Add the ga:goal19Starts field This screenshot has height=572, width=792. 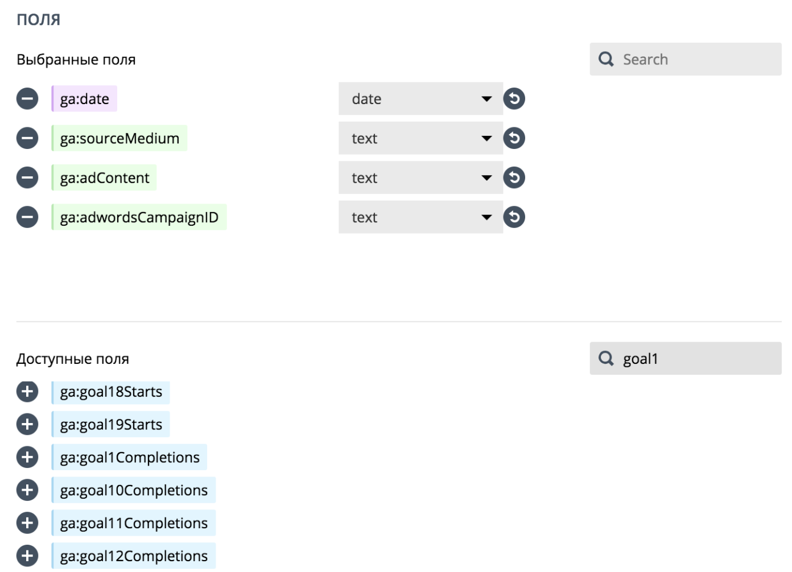click(27, 424)
